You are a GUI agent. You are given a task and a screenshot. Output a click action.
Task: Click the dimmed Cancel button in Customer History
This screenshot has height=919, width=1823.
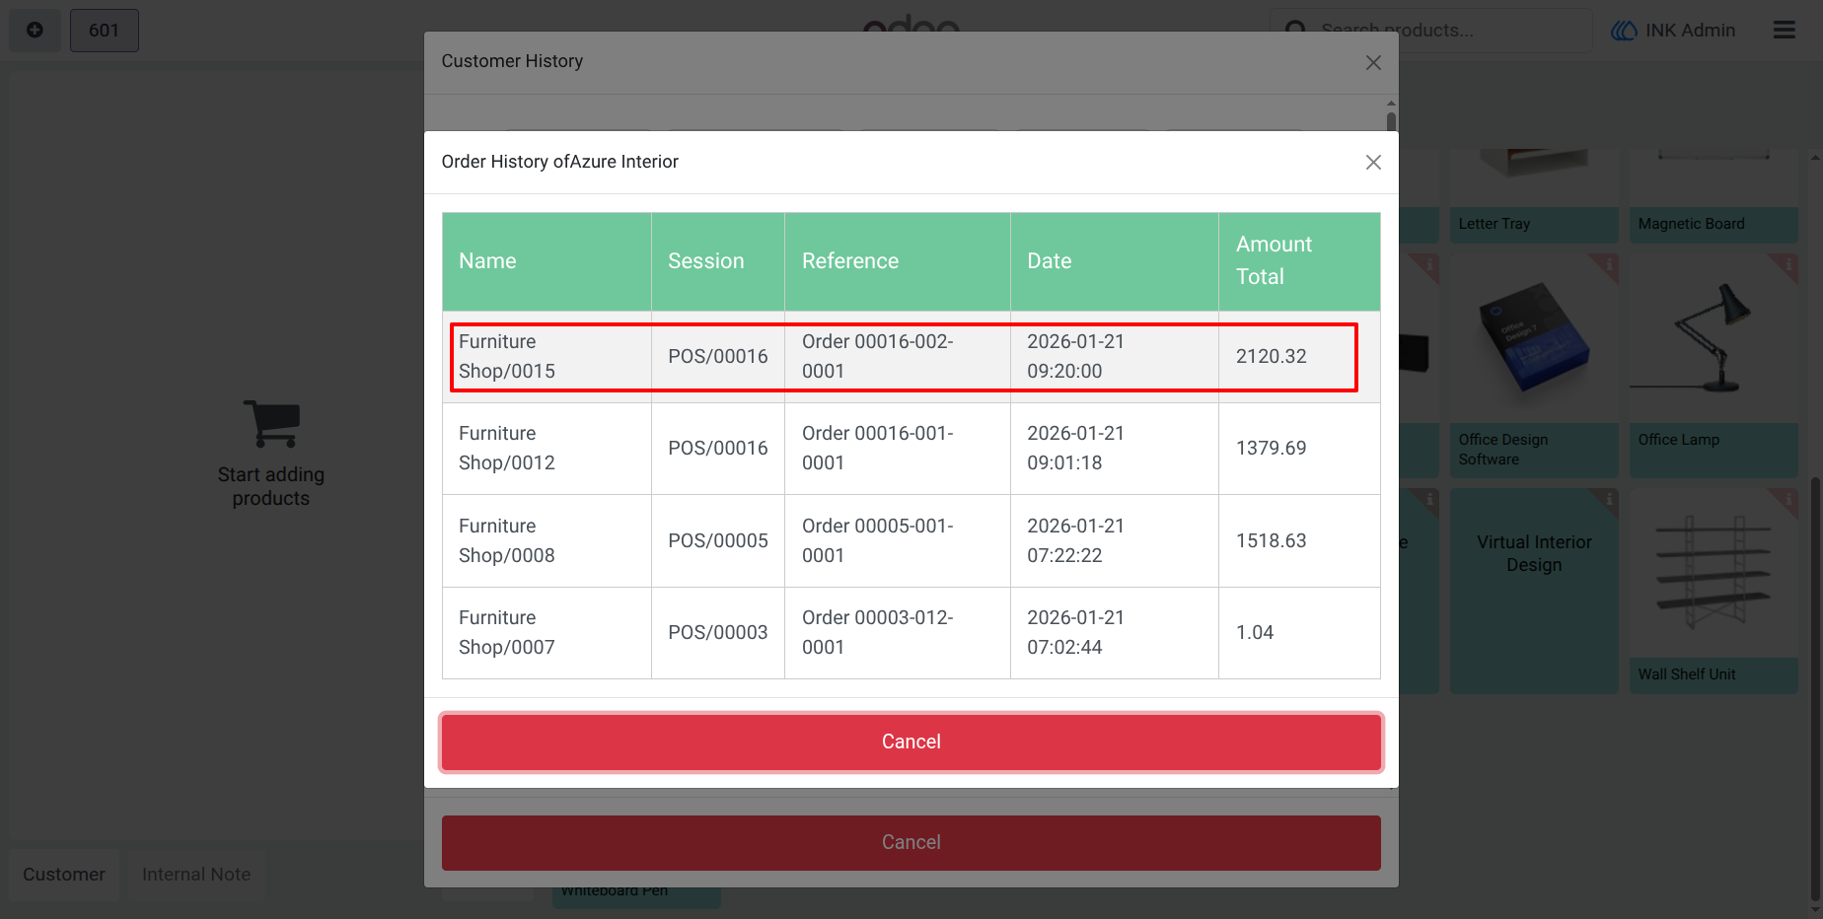point(911,842)
